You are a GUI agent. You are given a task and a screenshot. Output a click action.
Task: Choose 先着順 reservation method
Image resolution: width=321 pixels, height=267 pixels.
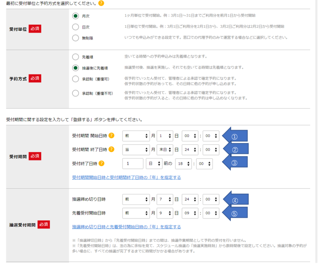(x=75, y=57)
